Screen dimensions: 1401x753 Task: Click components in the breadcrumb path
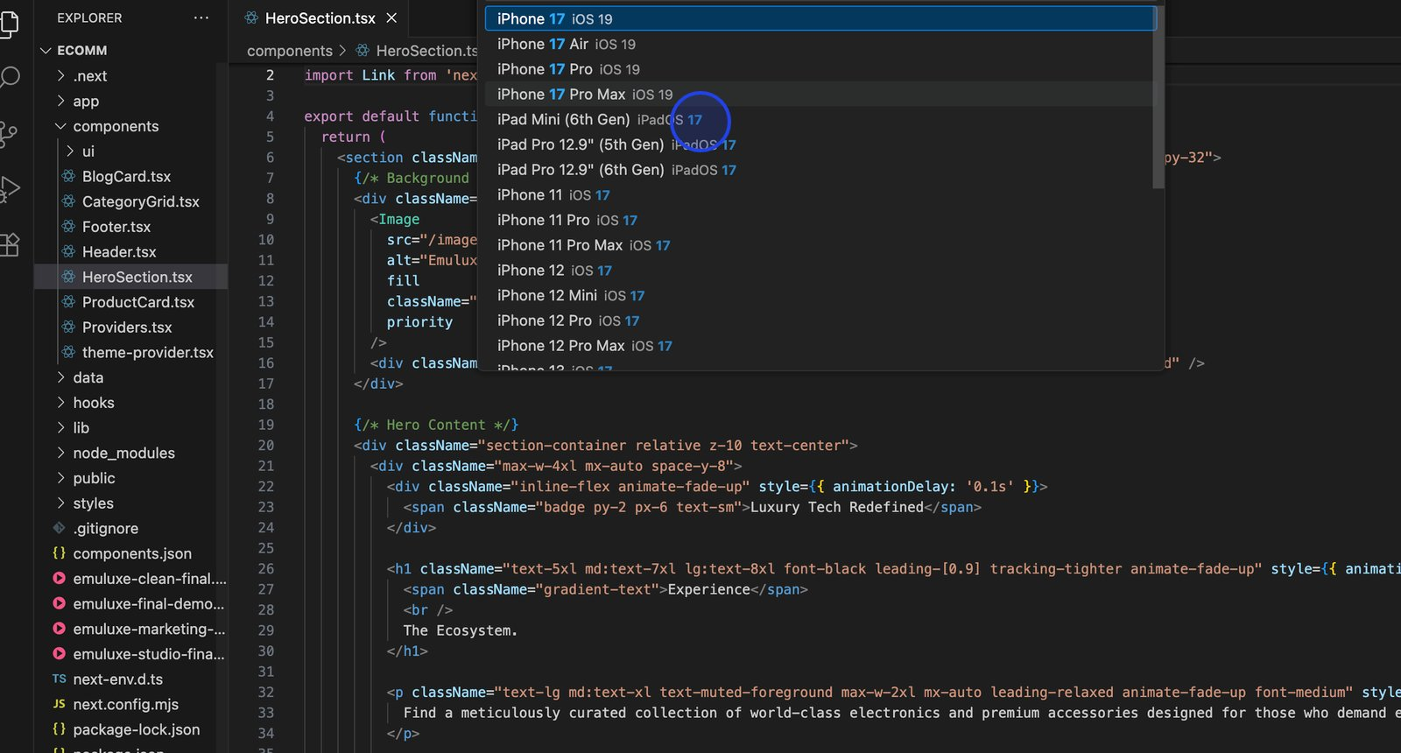pyautogui.click(x=289, y=51)
